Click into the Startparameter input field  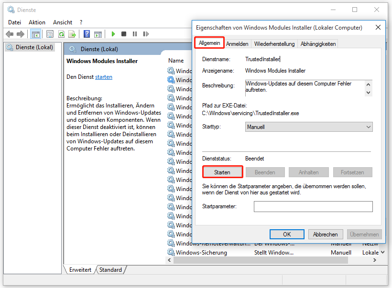pos(313,207)
